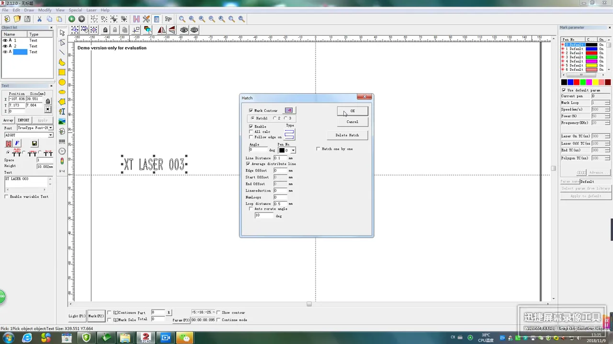Select the image/bitmap import tool in toolbox
613x344 pixels.
point(62,121)
